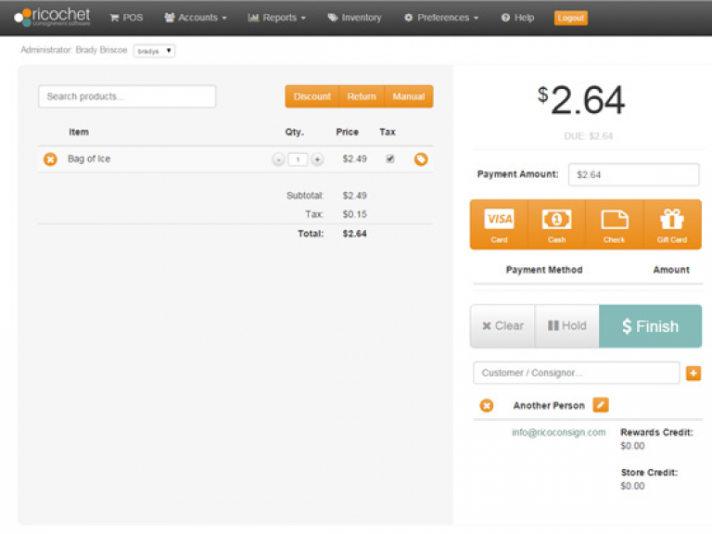Pay with Card (VISA icon)
This screenshot has width=712, height=534.
499,224
